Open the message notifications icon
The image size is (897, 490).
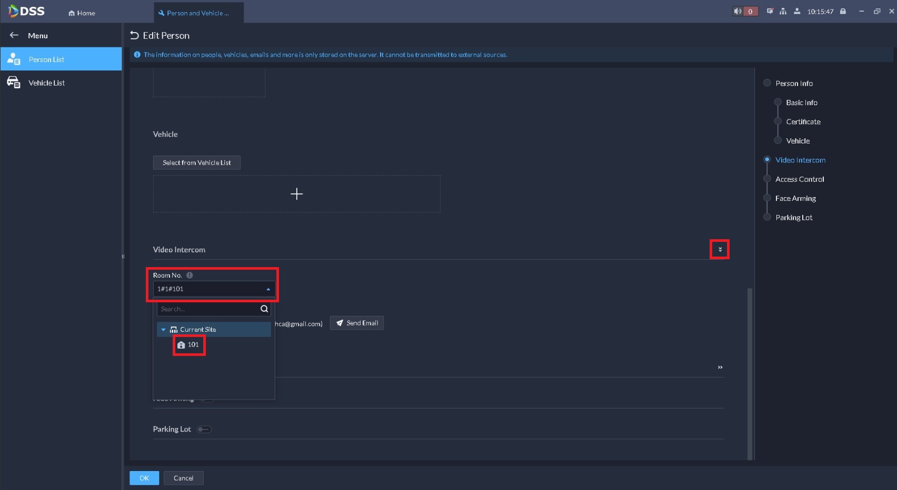coord(770,11)
